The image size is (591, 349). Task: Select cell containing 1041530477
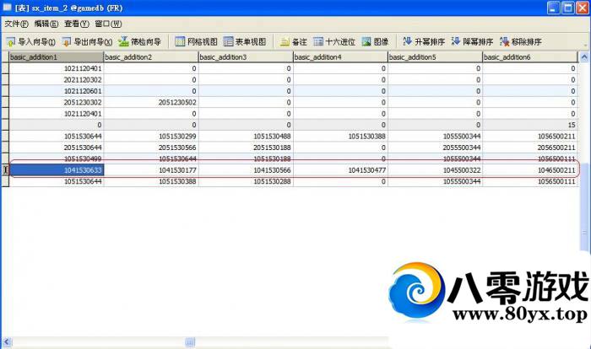[339, 169]
